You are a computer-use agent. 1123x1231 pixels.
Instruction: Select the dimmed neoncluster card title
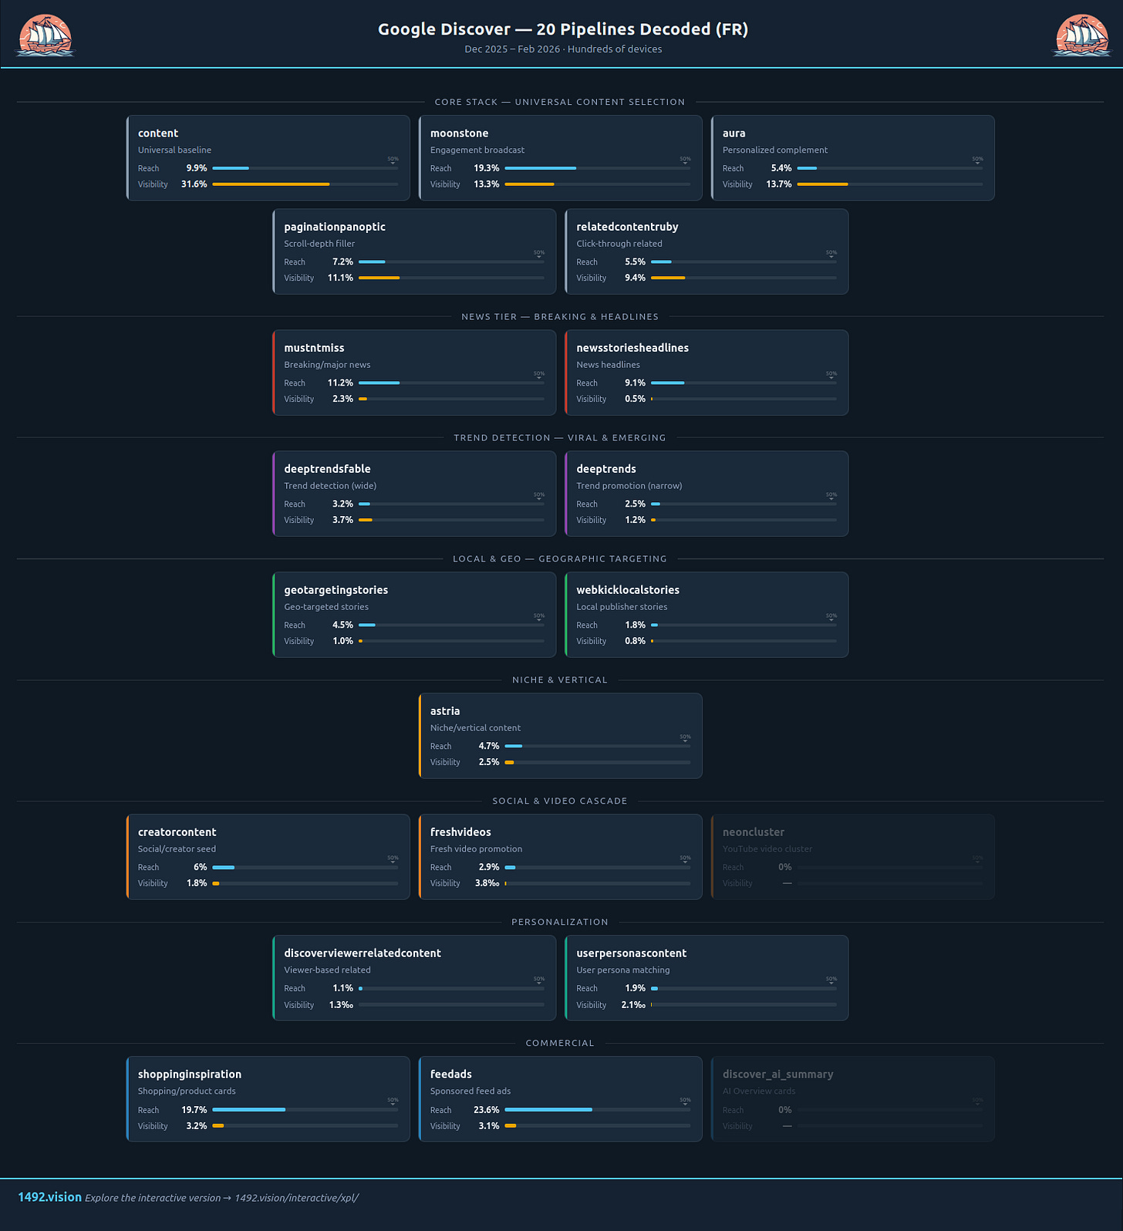point(754,832)
